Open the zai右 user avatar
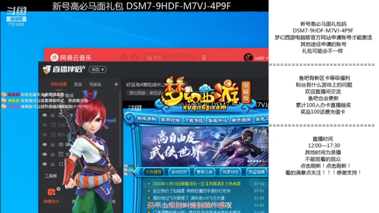Screen dimensions: 379x213 248,58
